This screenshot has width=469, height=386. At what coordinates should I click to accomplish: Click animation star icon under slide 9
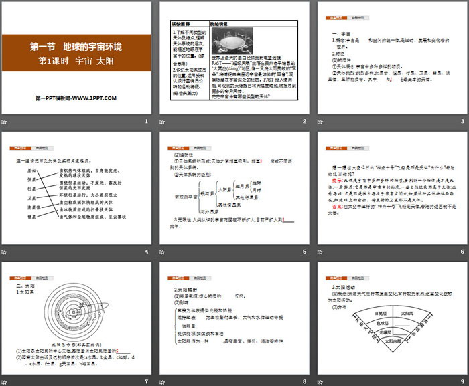320,382
